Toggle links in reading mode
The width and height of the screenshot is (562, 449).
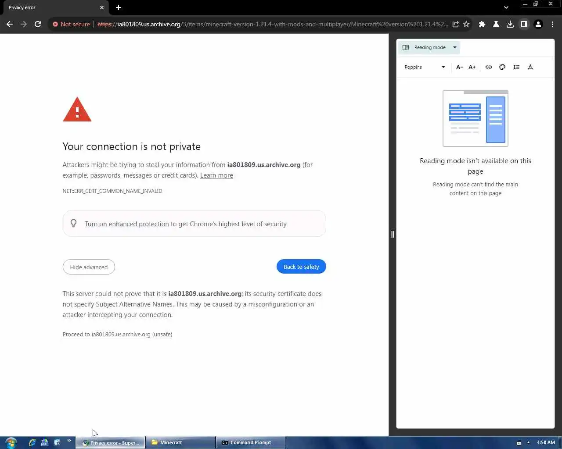tap(489, 67)
